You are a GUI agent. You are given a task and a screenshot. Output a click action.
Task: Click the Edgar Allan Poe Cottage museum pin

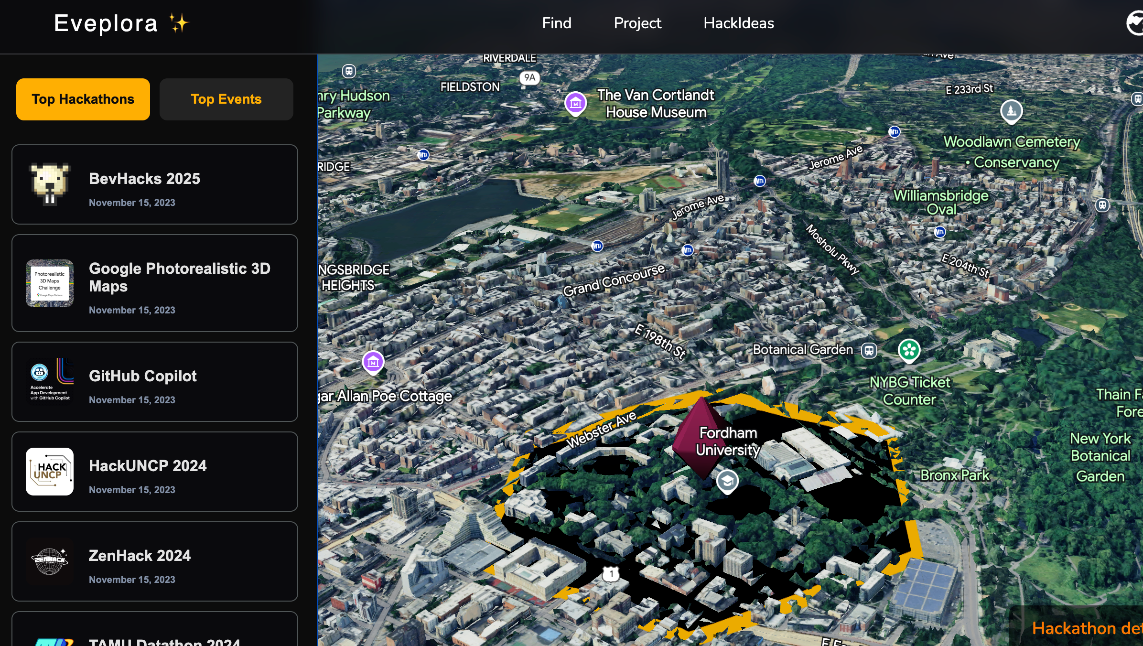pos(373,362)
